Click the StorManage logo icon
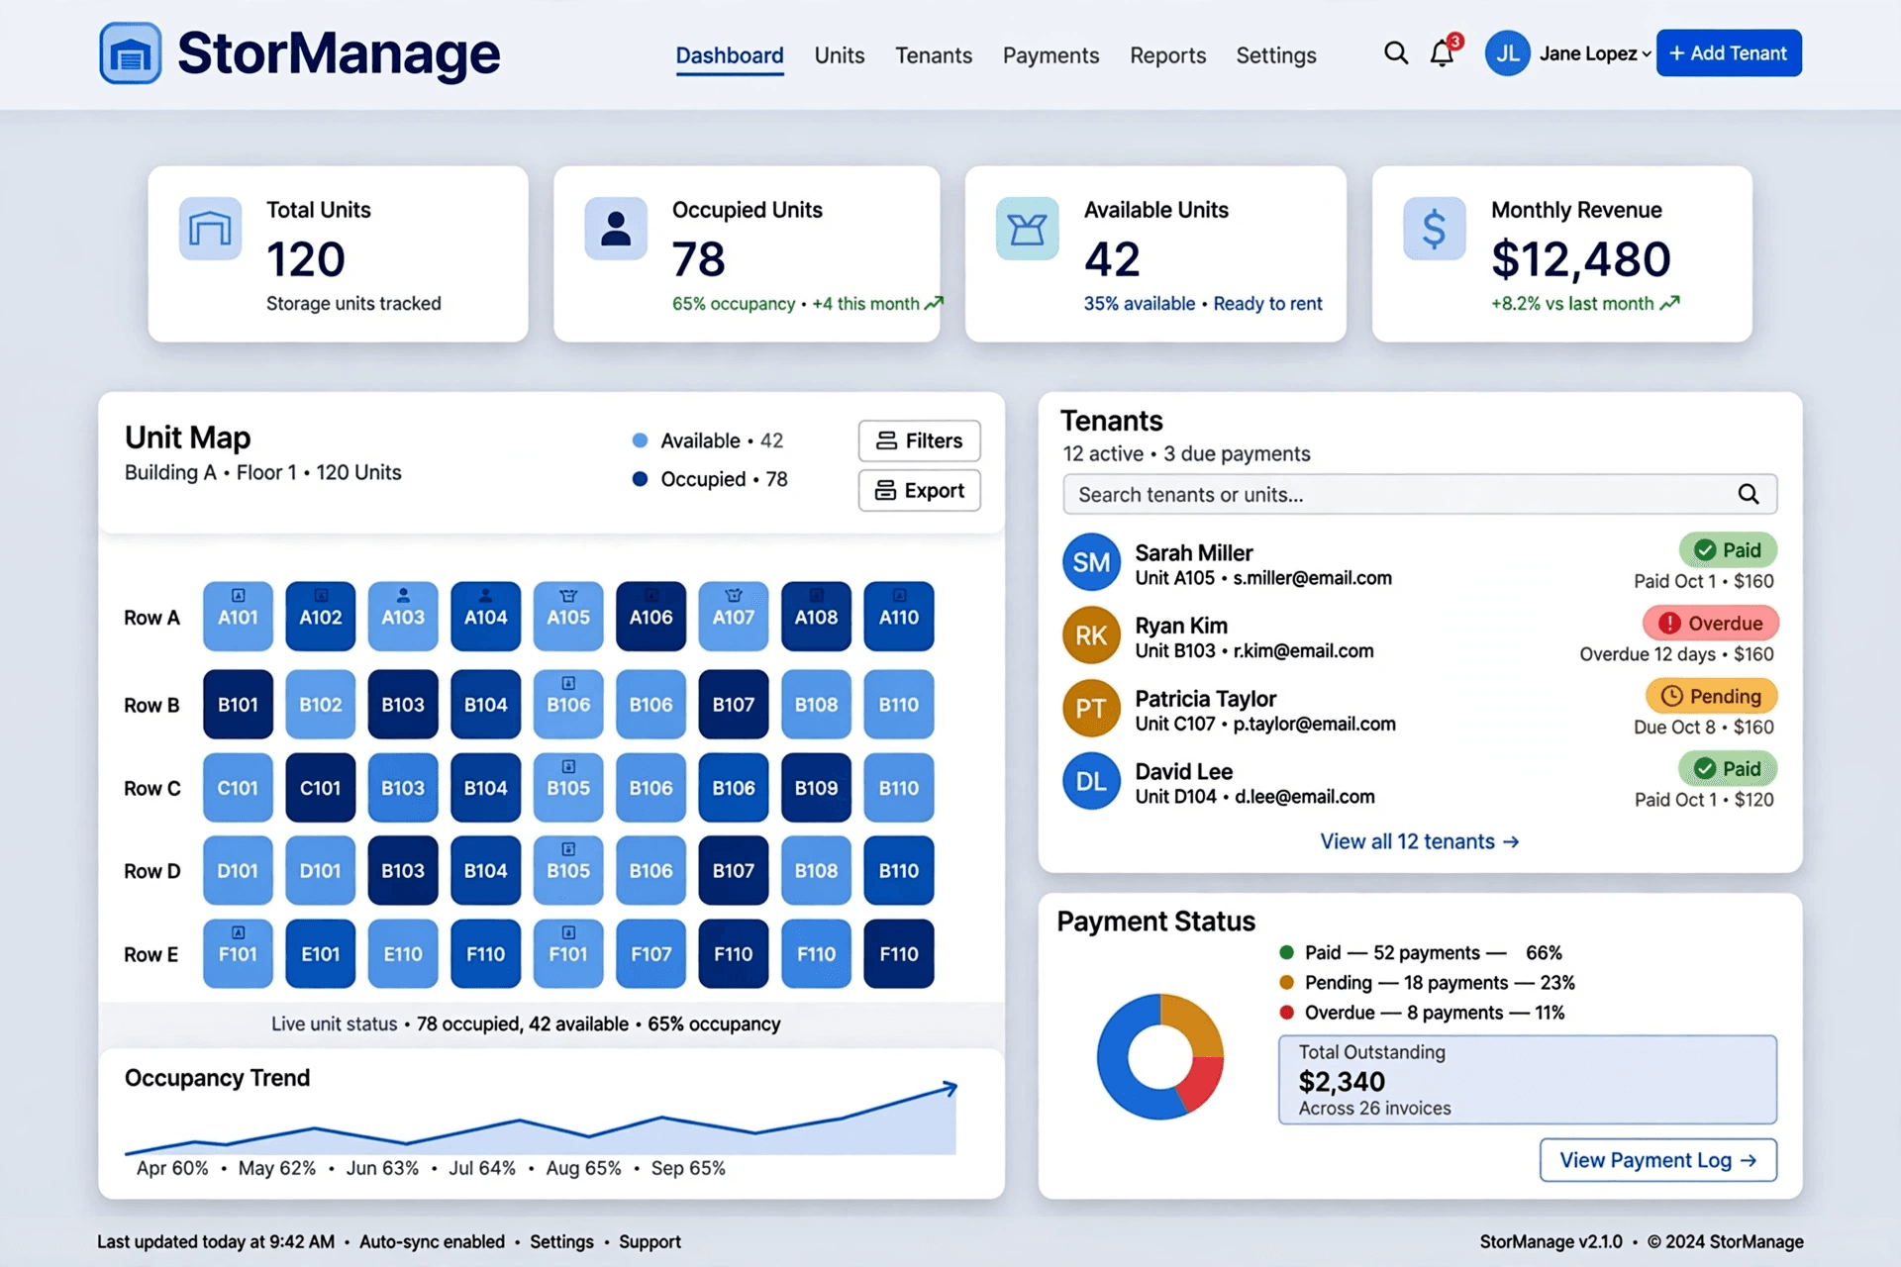 [x=130, y=53]
